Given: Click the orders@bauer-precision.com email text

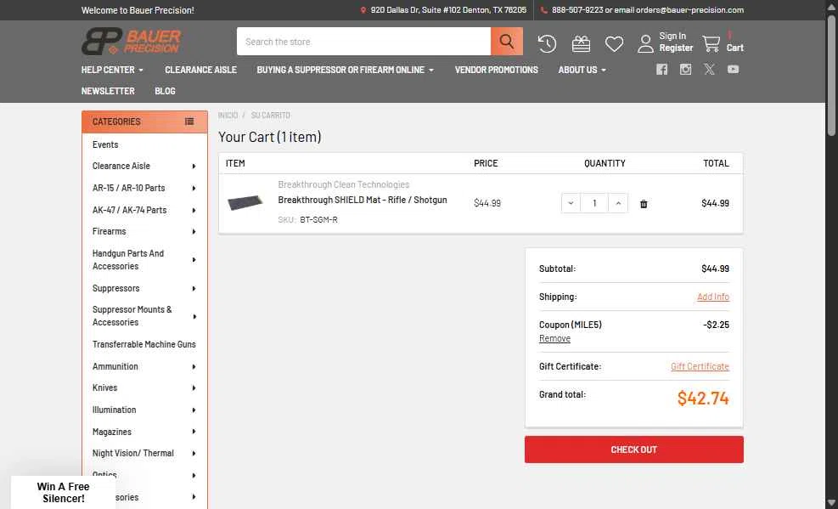Looking at the screenshot, I should 689,10.
